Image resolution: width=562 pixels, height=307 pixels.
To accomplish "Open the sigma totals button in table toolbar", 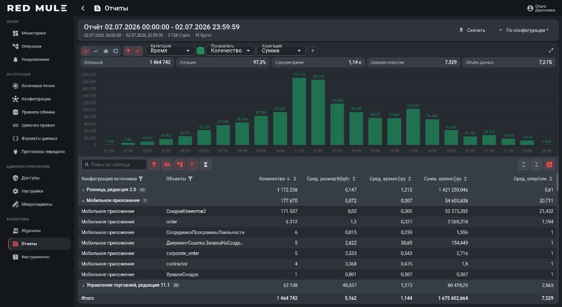I will click(x=205, y=164).
